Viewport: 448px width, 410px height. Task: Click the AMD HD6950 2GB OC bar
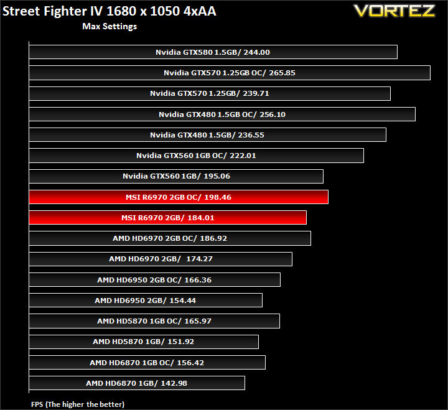tap(154, 280)
